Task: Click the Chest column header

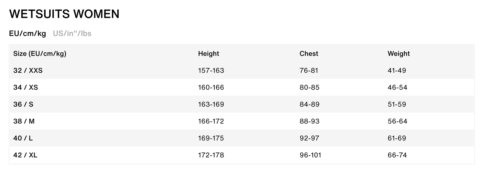Action: [x=309, y=54]
